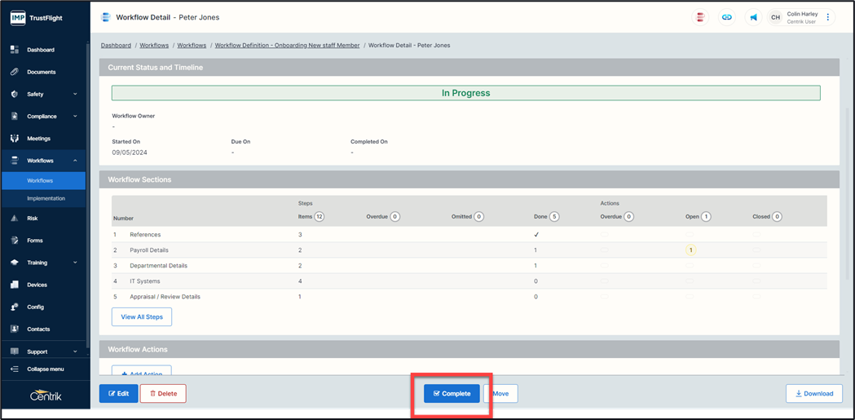855x420 pixels.
Task: Go to Dashboard breadcrumb link
Action: [116, 46]
